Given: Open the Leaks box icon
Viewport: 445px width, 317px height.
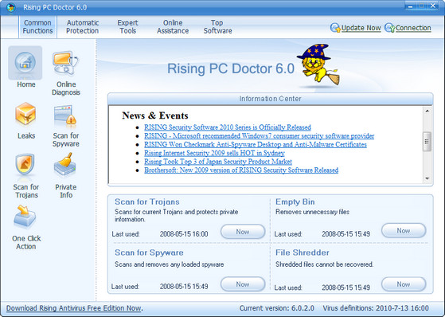Looking at the screenshot, I should [x=25, y=114].
